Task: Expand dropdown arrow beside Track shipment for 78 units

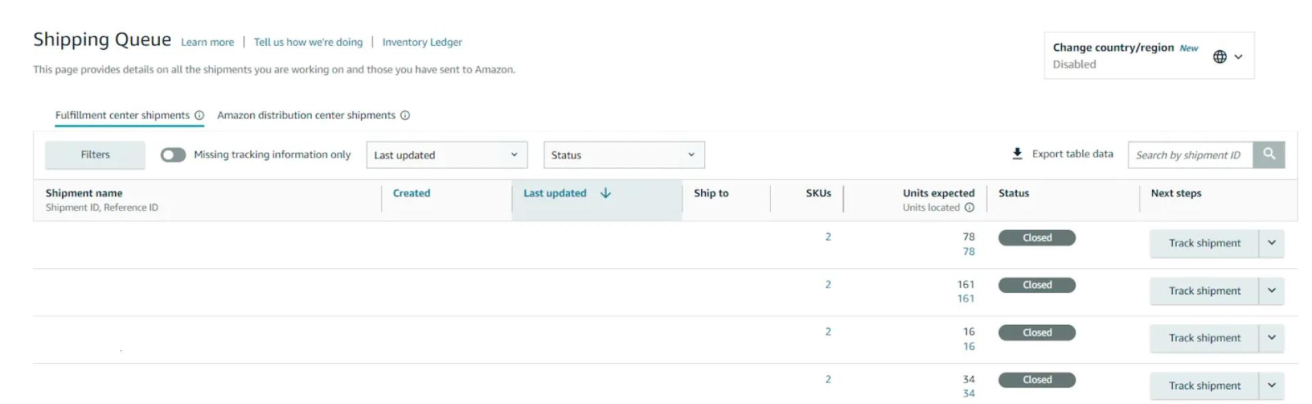Action: pos(1272,243)
